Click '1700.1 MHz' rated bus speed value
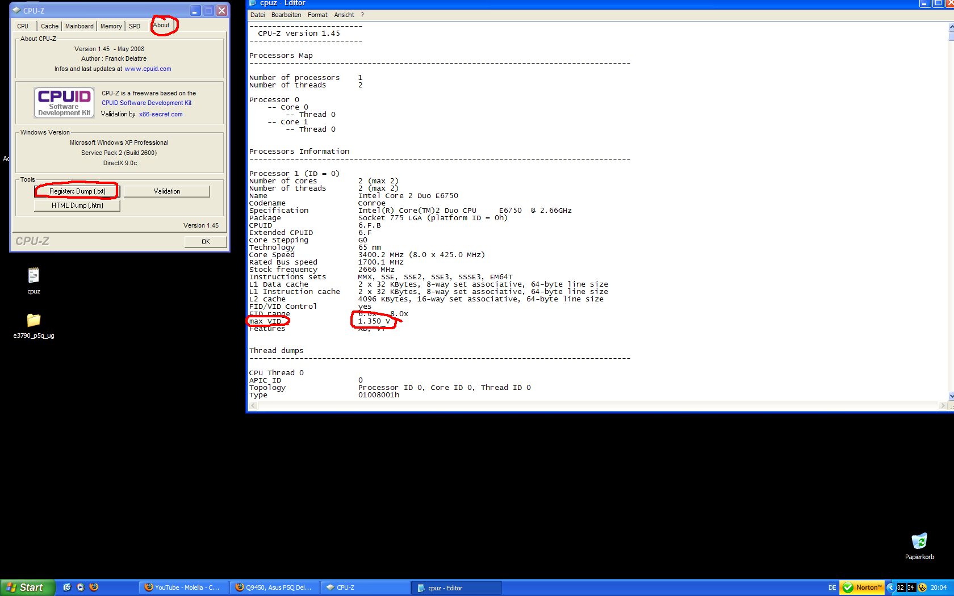Image resolution: width=954 pixels, height=596 pixels. point(381,262)
